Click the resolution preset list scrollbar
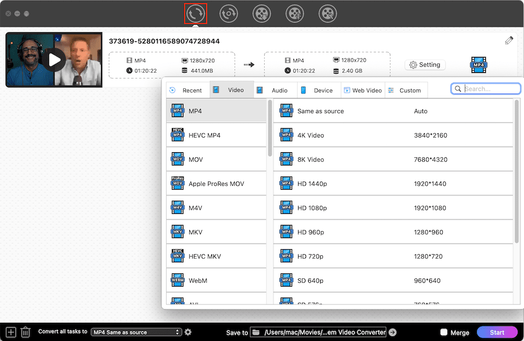 516,172
